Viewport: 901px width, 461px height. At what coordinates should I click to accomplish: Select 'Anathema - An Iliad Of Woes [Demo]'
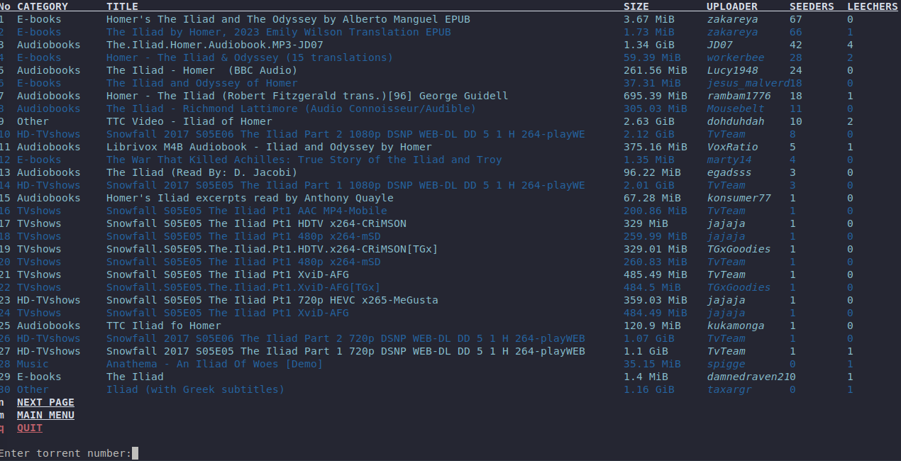pyautogui.click(x=215, y=364)
